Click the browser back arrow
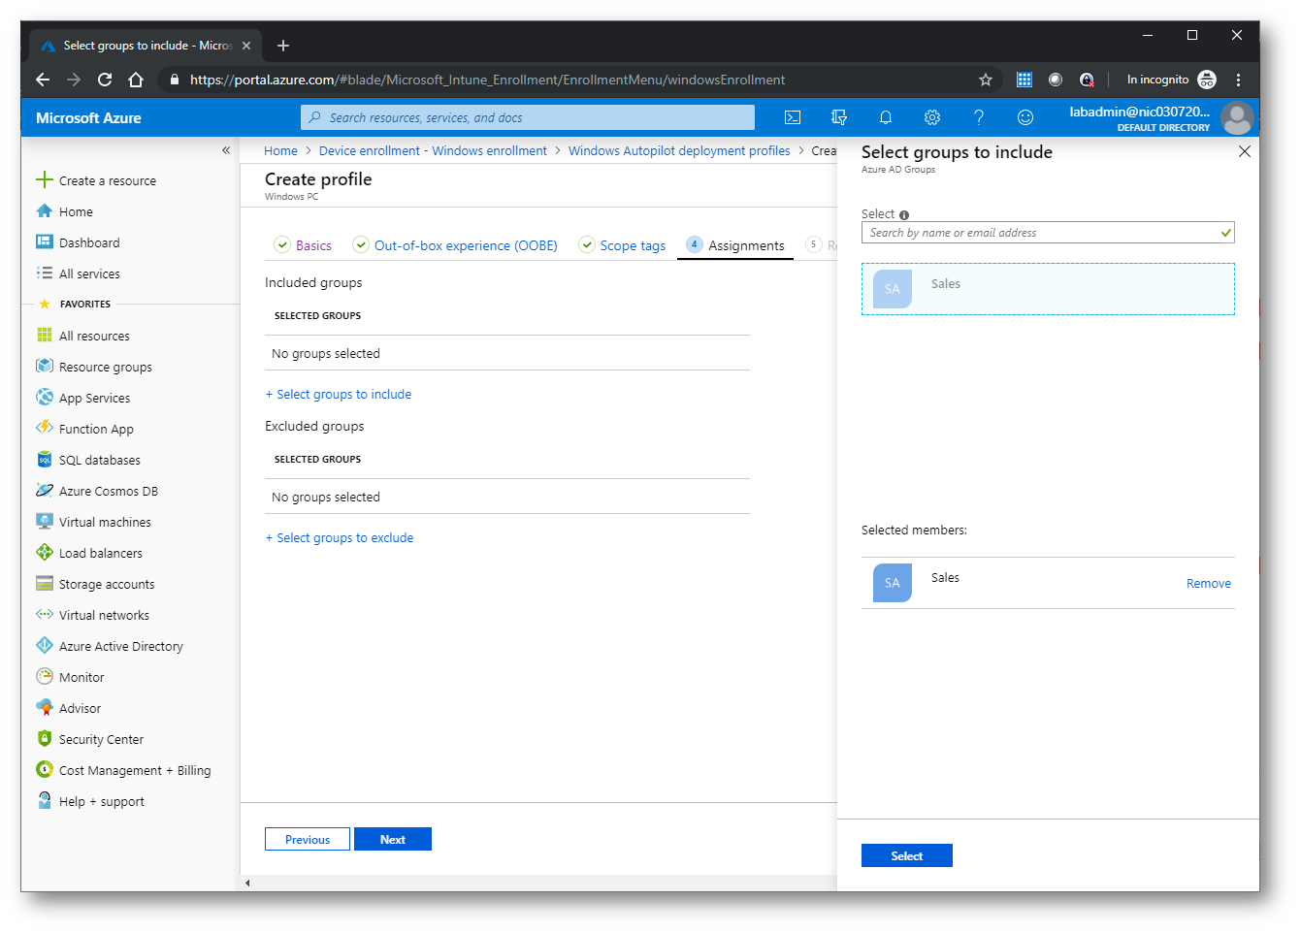Screen dimensions: 1301x933 coord(42,80)
